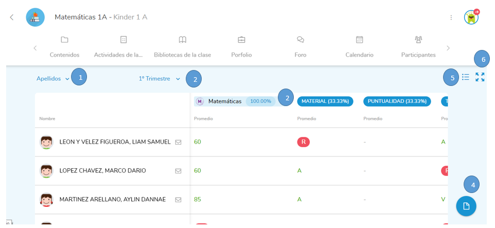This screenshot has width=495, height=228.
Task: Open the user profile avatar menu
Action: pos(471,17)
